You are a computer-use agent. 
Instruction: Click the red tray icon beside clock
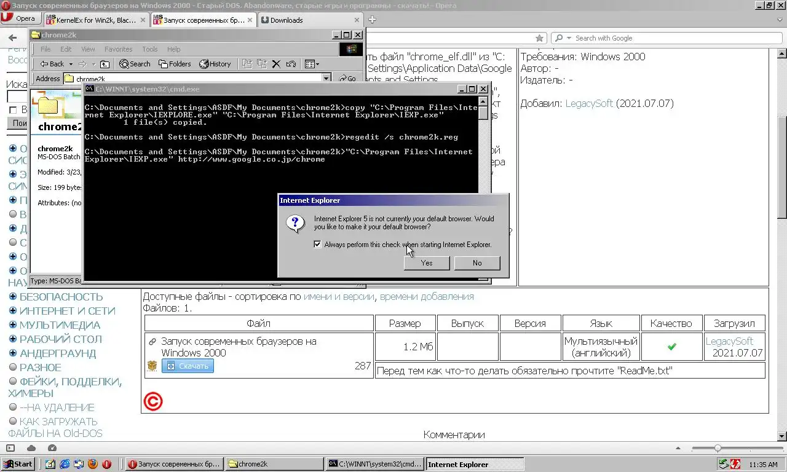pos(735,464)
